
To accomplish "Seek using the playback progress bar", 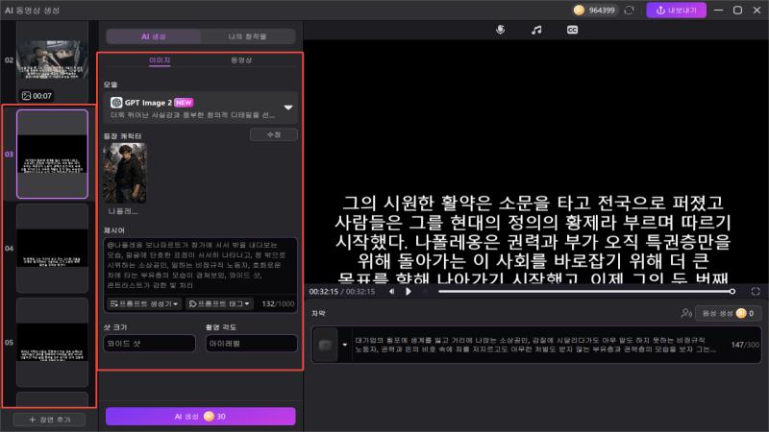I will 585,292.
